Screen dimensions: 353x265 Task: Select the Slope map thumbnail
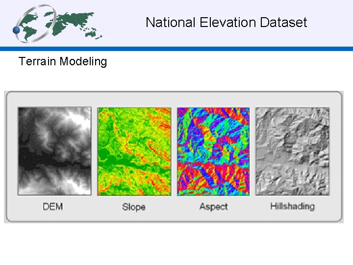tap(134, 152)
